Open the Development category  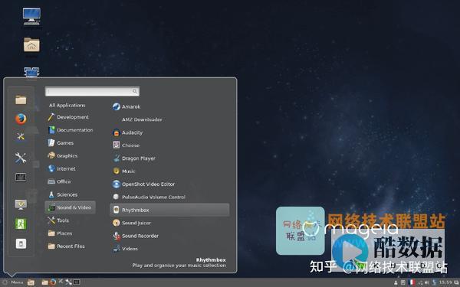click(68, 117)
